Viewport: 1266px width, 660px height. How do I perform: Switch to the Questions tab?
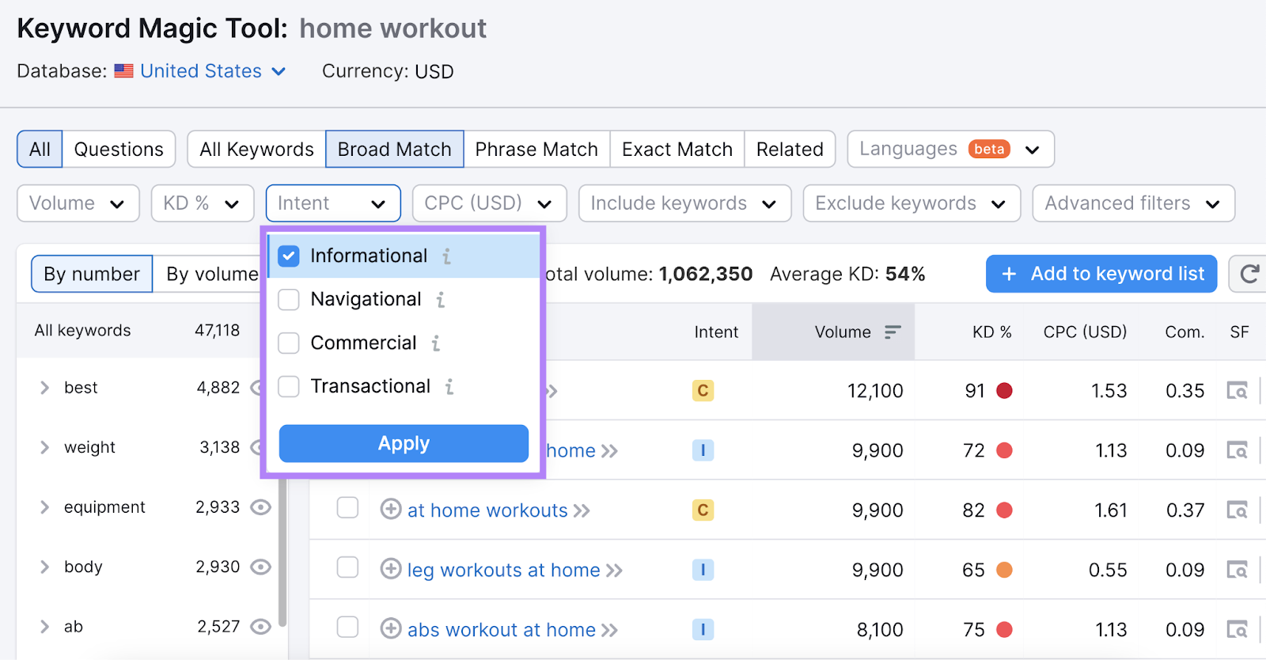point(118,149)
